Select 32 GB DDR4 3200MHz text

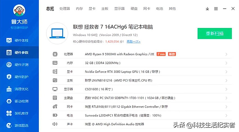[103, 63]
